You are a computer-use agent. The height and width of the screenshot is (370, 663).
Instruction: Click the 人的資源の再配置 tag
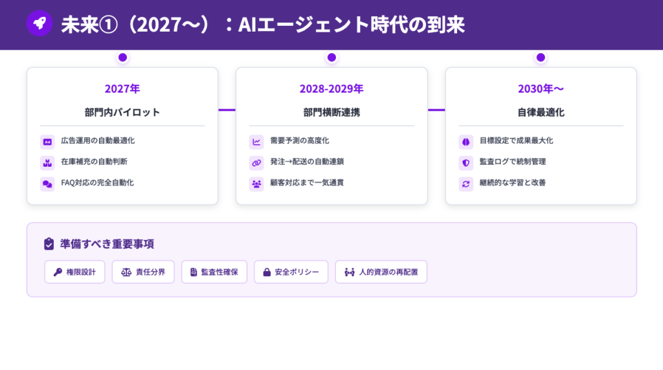click(381, 272)
